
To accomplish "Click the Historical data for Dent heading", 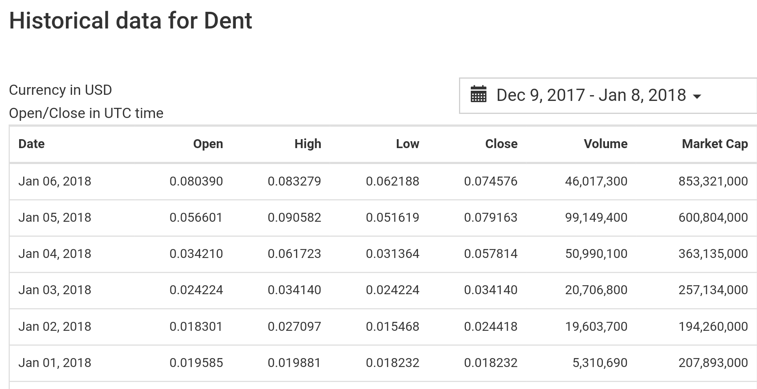I will coord(131,21).
